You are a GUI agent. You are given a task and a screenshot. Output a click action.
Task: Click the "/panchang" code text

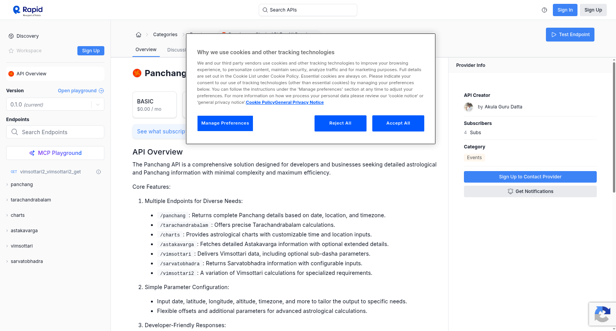click(x=173, y=216)
